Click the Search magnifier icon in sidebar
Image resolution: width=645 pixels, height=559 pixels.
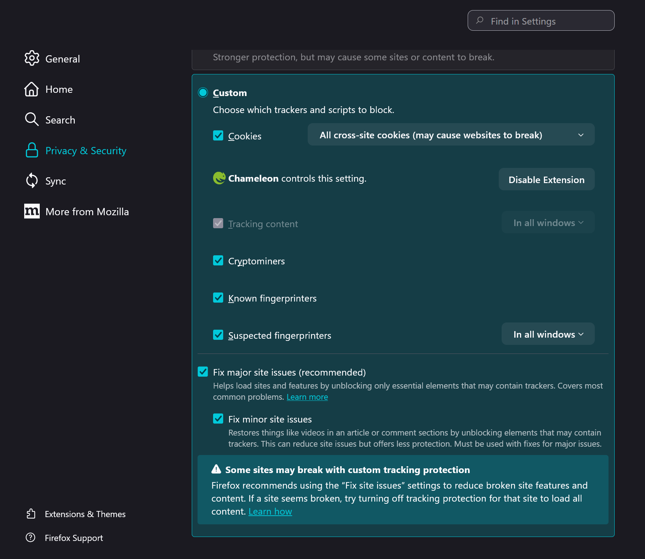(x=32, y=120)
